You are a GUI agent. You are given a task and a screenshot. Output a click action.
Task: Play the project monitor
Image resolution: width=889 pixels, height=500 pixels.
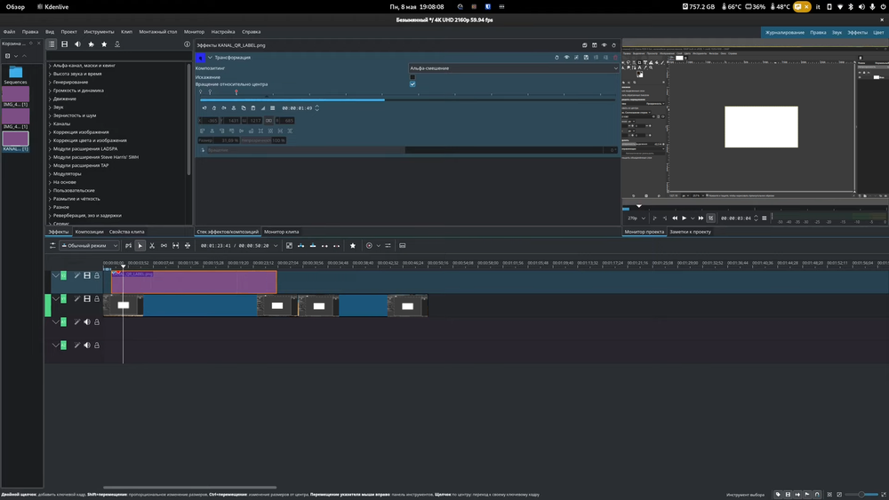pos(685,218)
